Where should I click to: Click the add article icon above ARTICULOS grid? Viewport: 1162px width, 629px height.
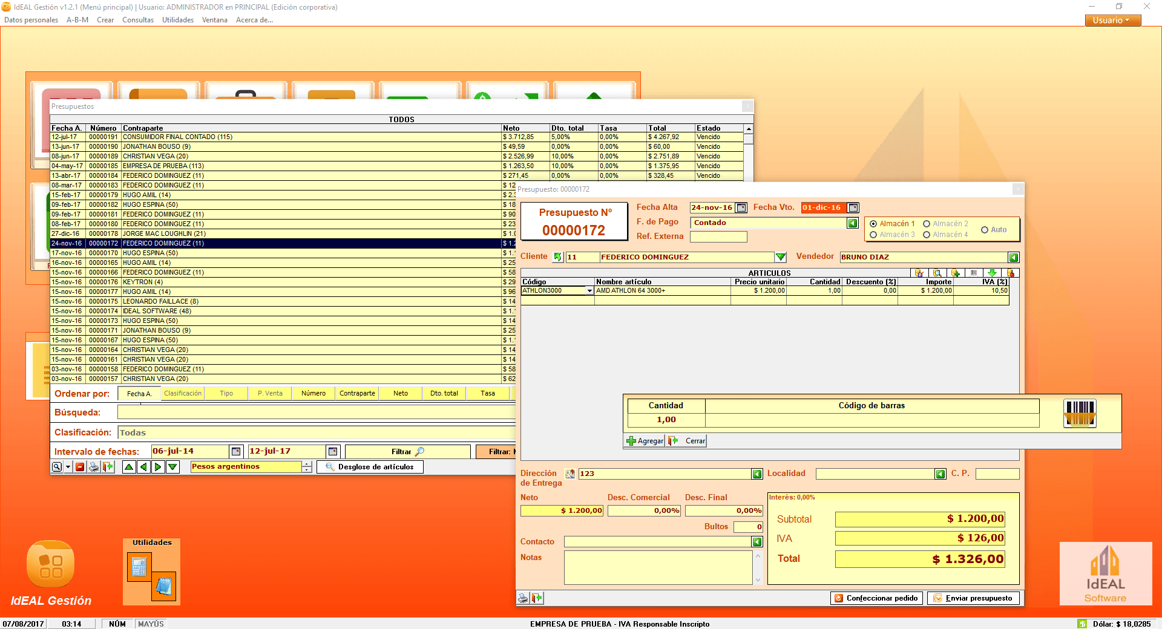coord(955,273)
